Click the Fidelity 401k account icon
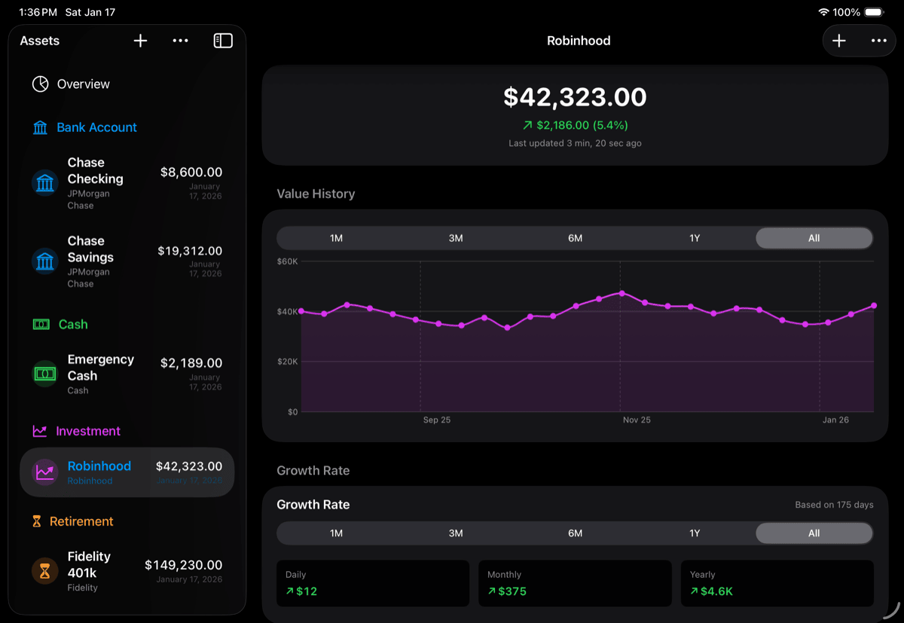Viewport: 904px width, 623px height. coord(44,571)
